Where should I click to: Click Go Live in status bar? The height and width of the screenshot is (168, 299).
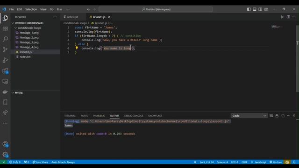[x=276, y=162]
